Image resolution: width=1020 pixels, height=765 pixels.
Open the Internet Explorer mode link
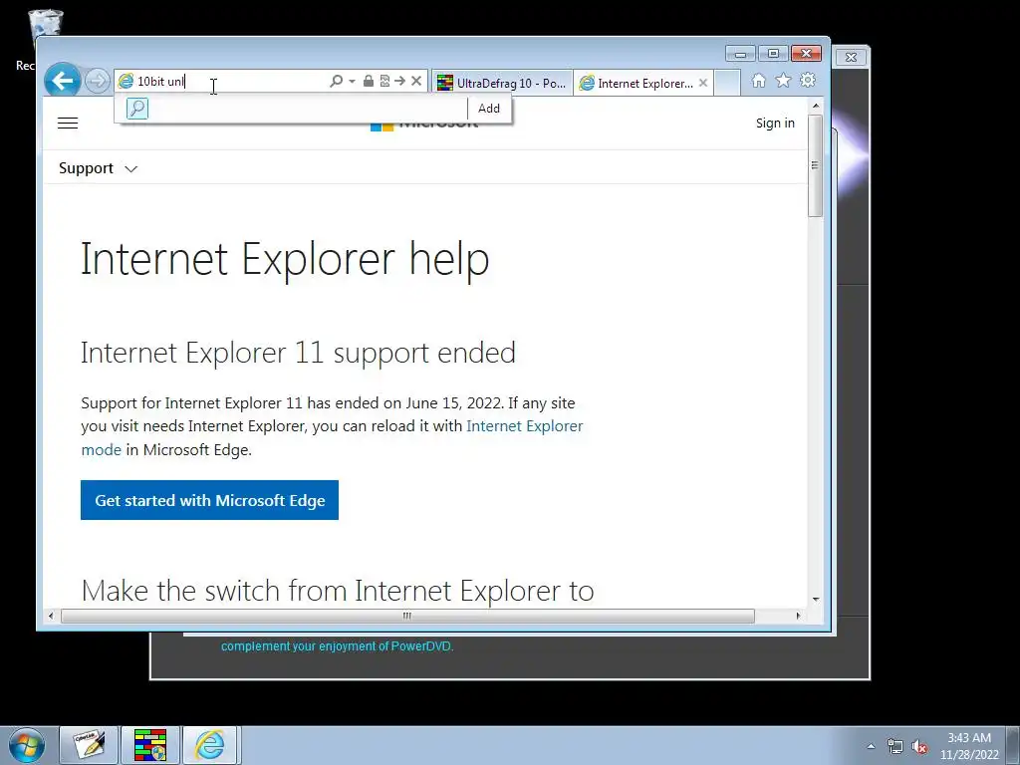(x=332, y=437)
